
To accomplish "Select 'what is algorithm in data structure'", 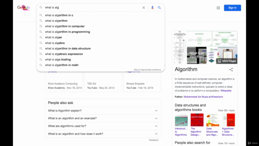I will point(101,49).
